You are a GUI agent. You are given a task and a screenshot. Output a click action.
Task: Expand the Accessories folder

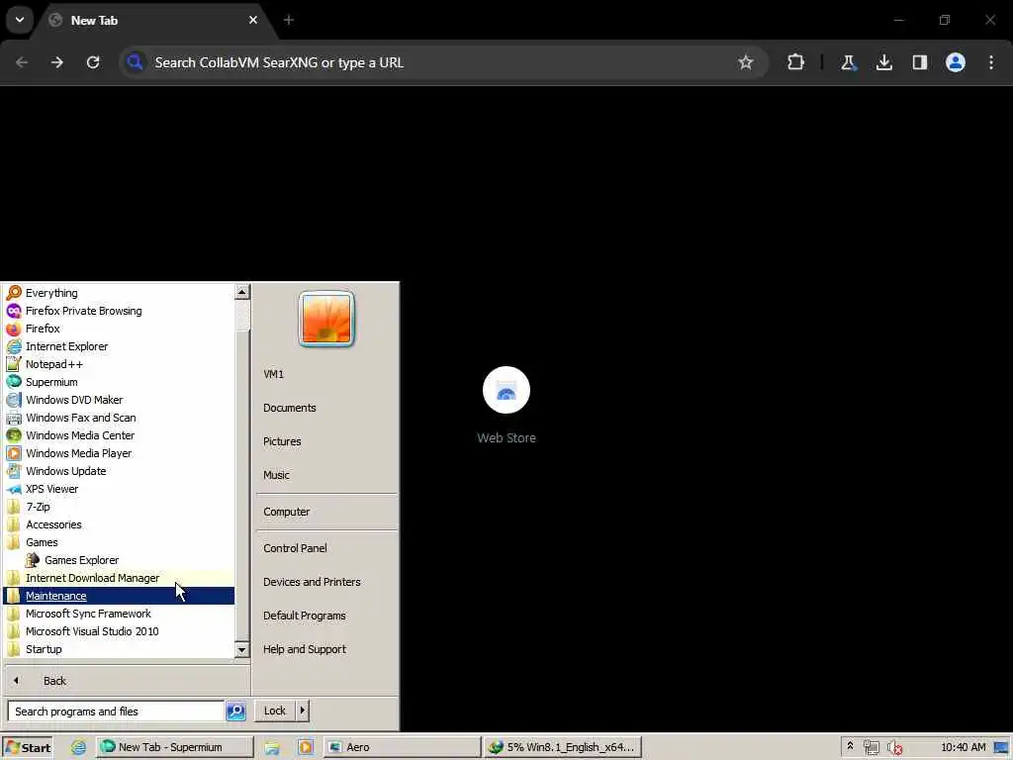pyautogui.click(x=119, y=524)
